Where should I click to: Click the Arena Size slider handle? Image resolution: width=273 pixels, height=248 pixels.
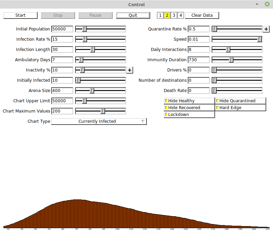92,91
